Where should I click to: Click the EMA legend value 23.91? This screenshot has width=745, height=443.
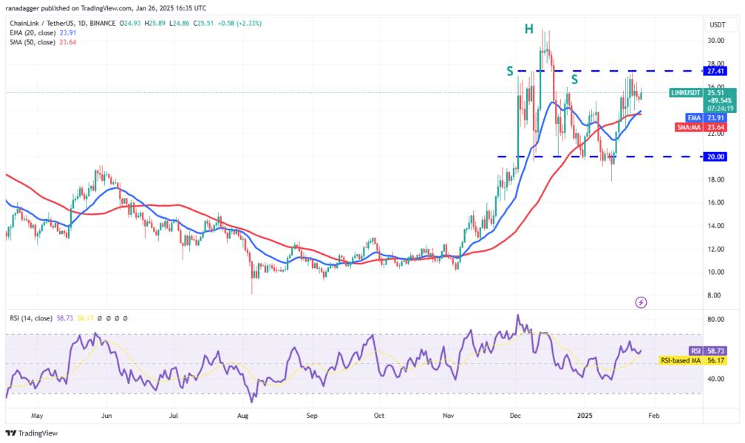68,32
